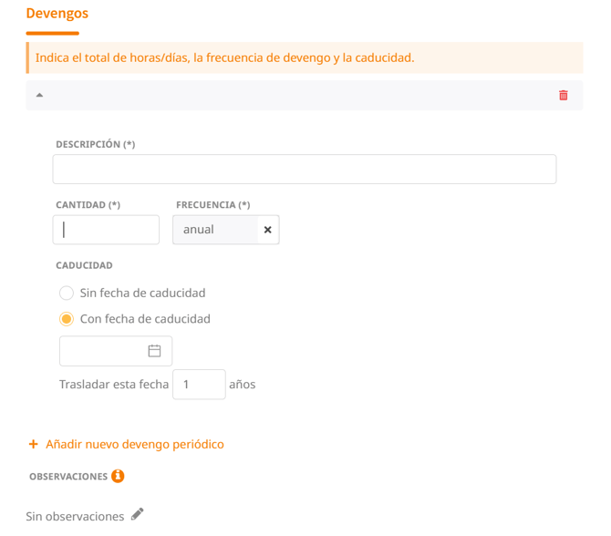Open the Frecuencia dropdown showing 'anual'

(x=214, y=230)
